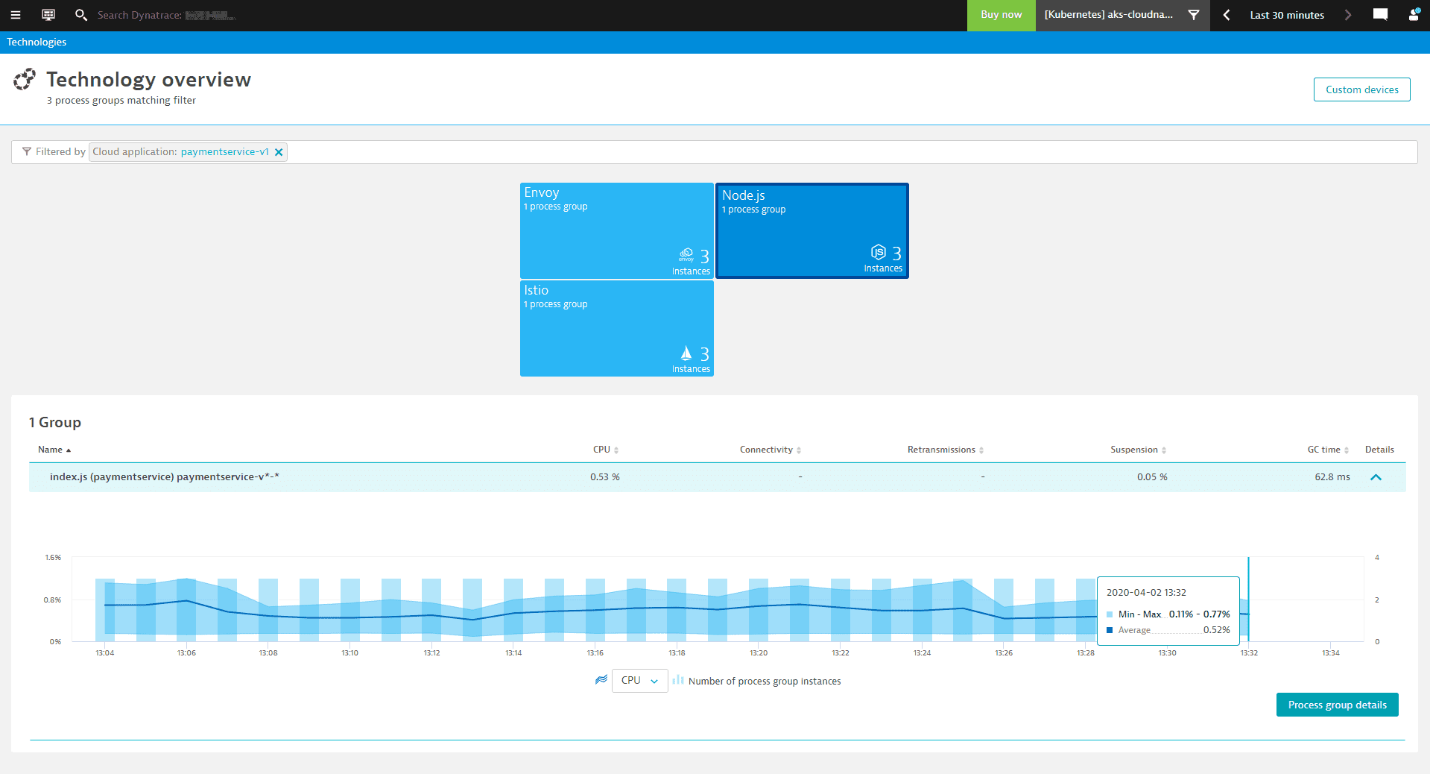1430x774 pixels.
Task: Click the filter funnel icon beside Filtered by
Action: [x=27, y=152]
